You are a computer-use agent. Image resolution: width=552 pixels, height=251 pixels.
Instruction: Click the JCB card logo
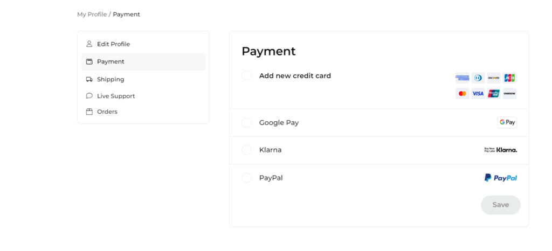click(509, 78)
